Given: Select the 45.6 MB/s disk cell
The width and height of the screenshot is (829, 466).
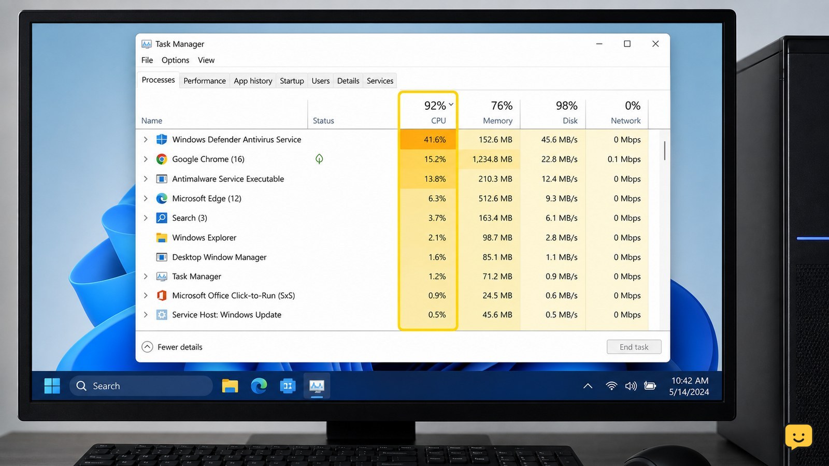Looking at the screenshot, I should coord(553,139).
